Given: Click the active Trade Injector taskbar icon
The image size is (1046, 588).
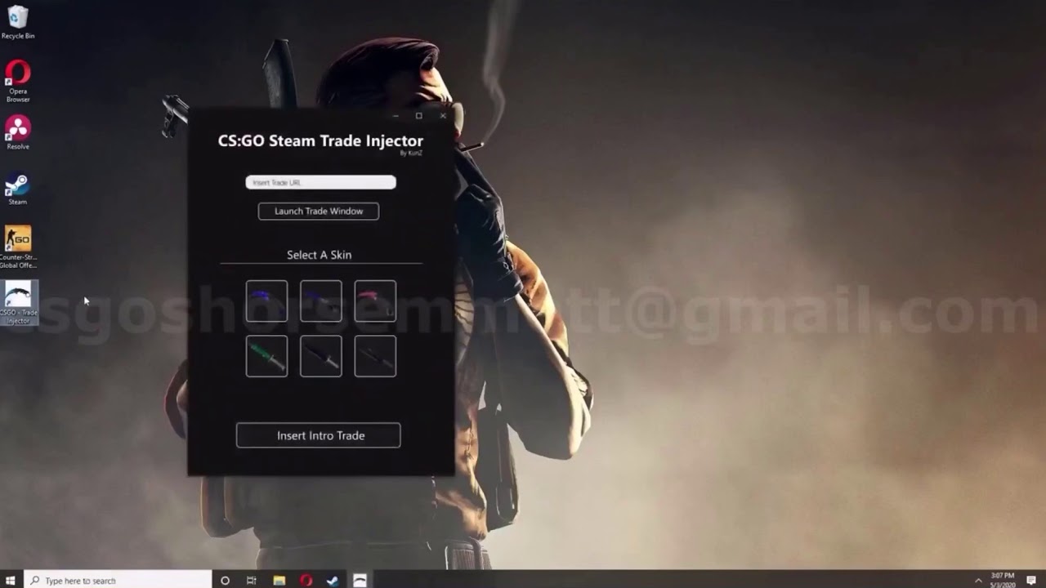Looking at the screenshot, I should [x=360, y=581].
